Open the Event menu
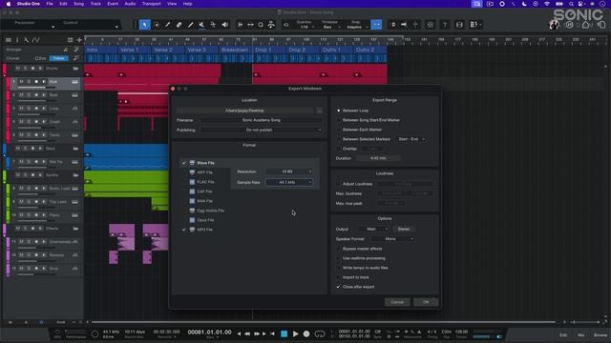Screen dimensions: 611x343 pos(113,4)
